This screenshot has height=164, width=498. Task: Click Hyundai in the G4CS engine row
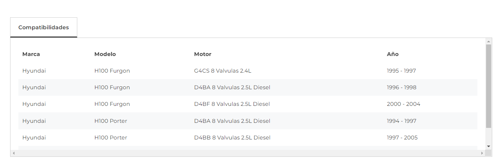[34, 71]
